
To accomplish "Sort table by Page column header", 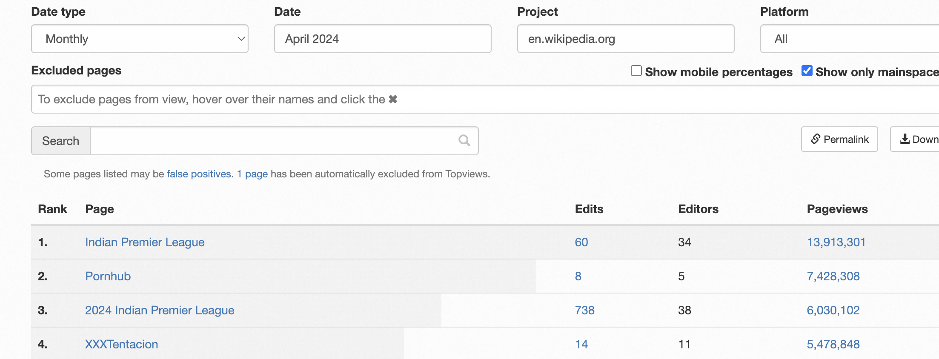I will [100, 209].
